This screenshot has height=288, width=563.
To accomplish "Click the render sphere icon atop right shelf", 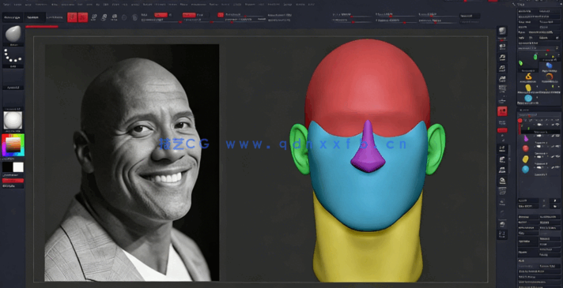I will (x=502, y=31).
